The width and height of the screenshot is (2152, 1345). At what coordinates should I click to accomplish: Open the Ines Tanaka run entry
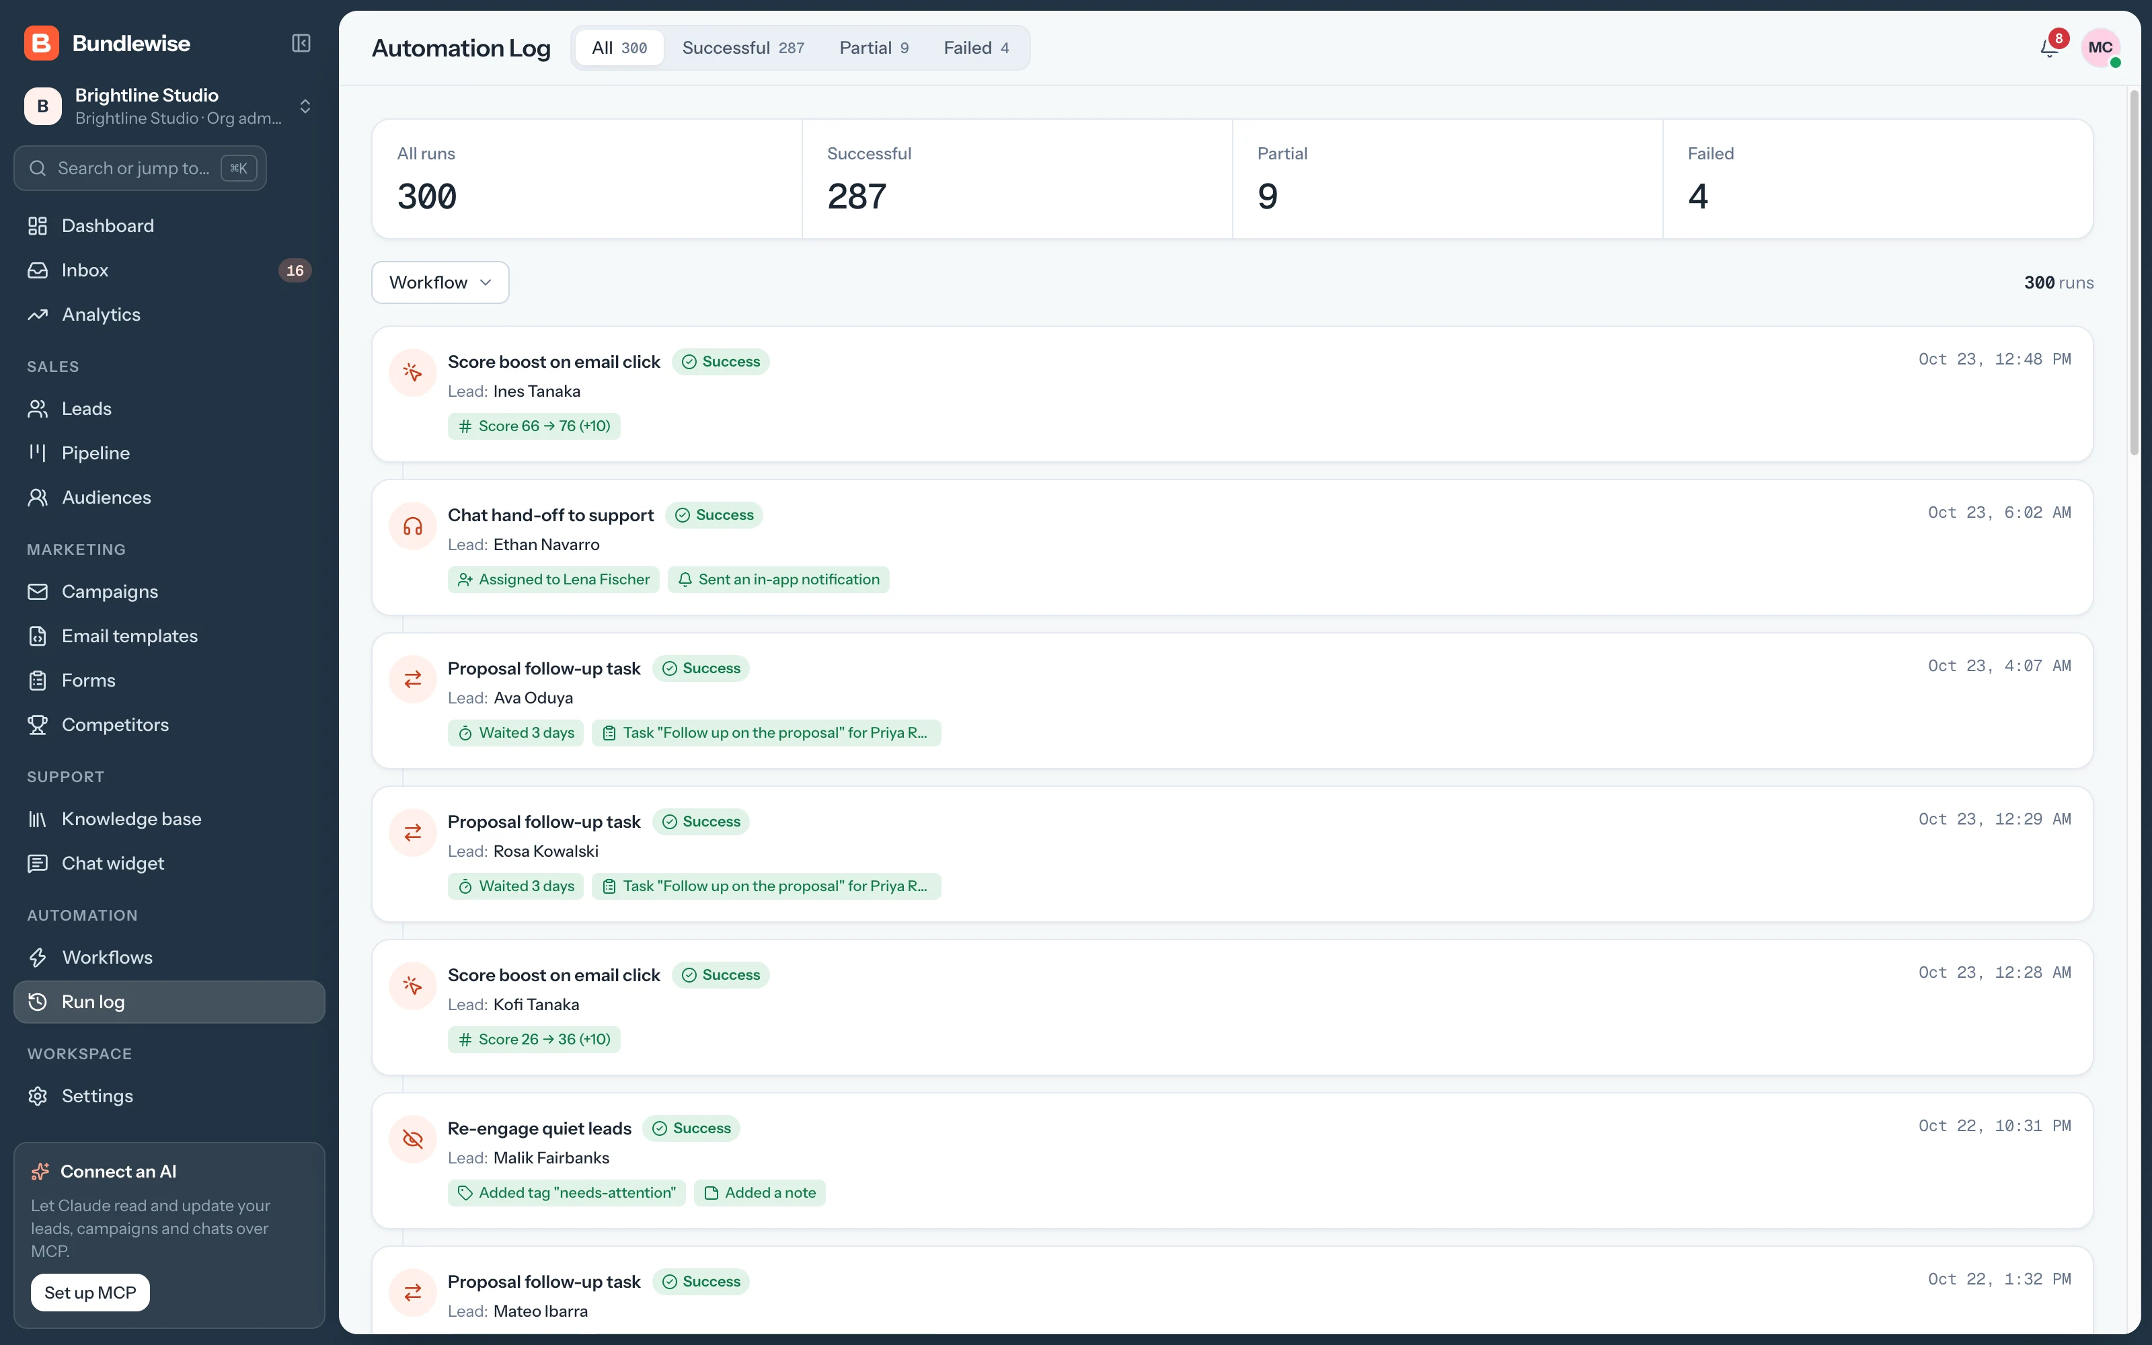point(1231,394)
